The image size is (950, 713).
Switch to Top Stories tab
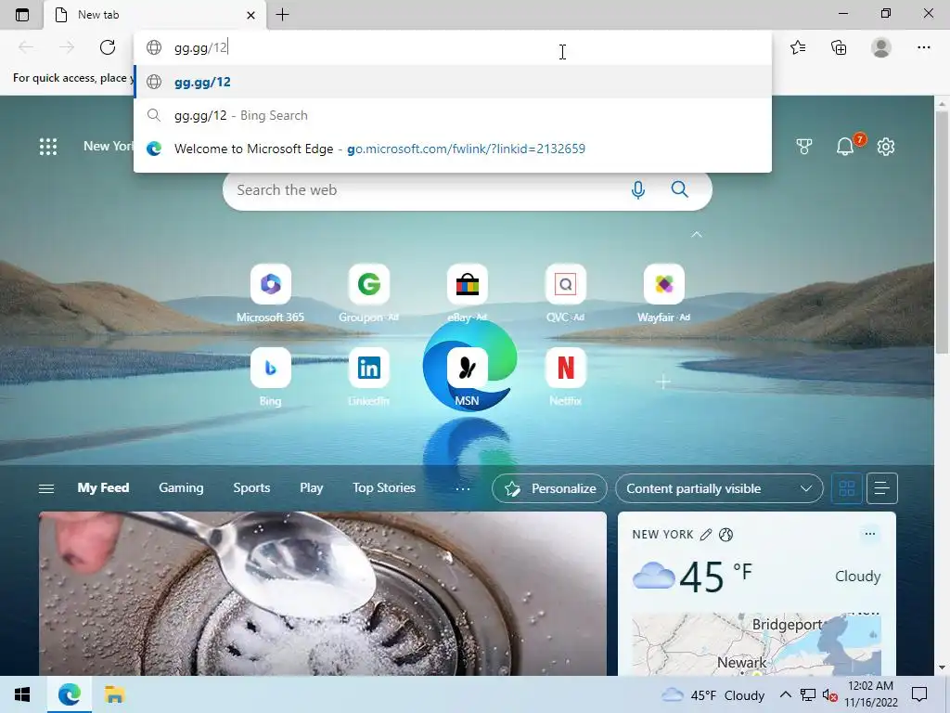[384, 488]
